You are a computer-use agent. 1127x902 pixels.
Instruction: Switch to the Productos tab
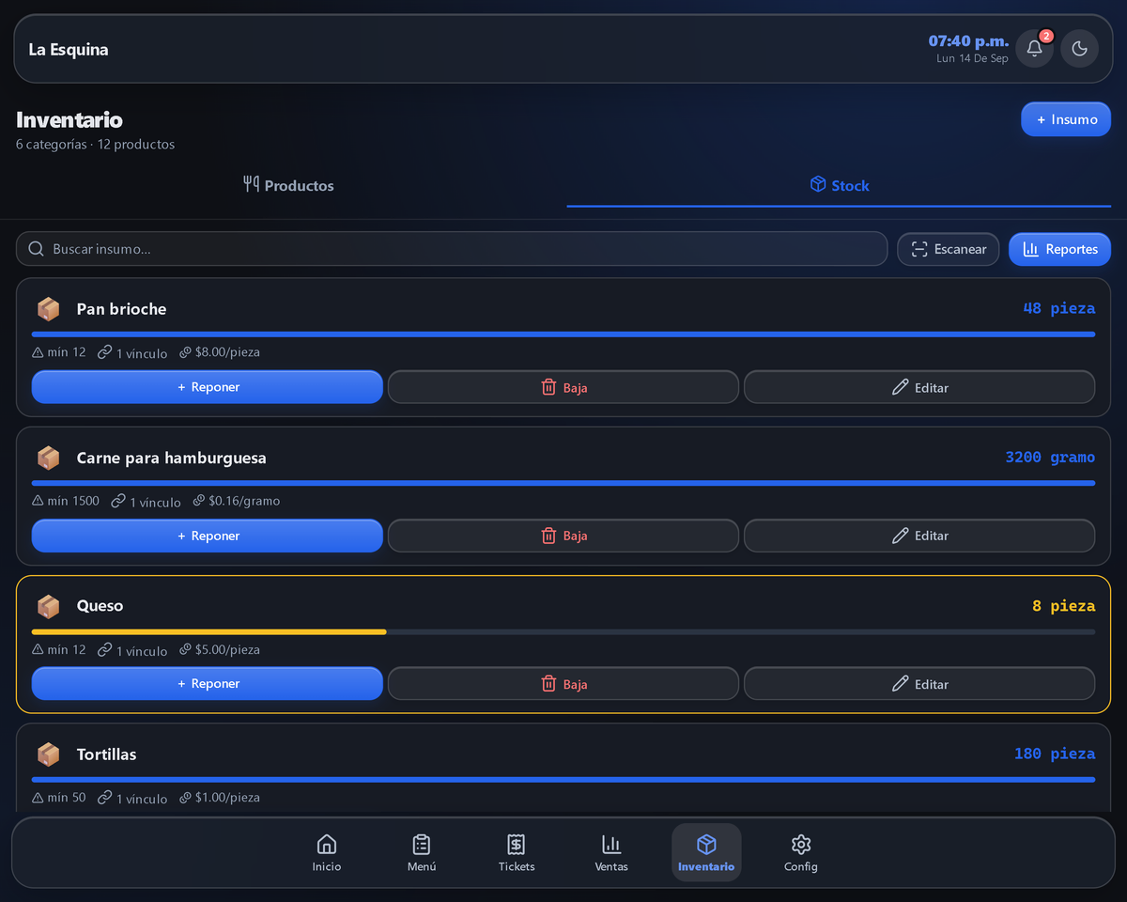[288, 185]
